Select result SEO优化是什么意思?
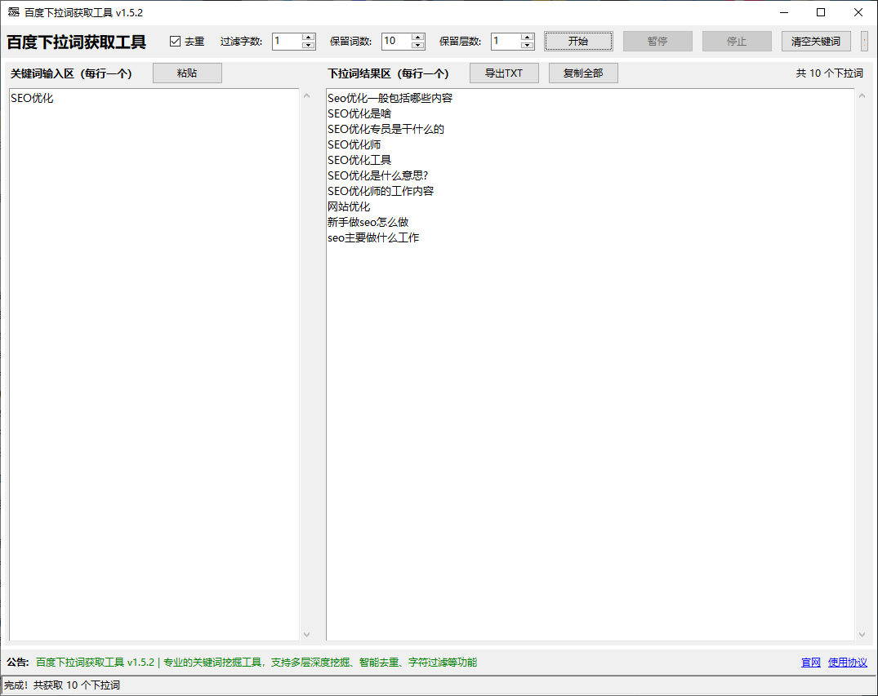The width and height of the screenshot is (878, 696). [x=378, y=175]
